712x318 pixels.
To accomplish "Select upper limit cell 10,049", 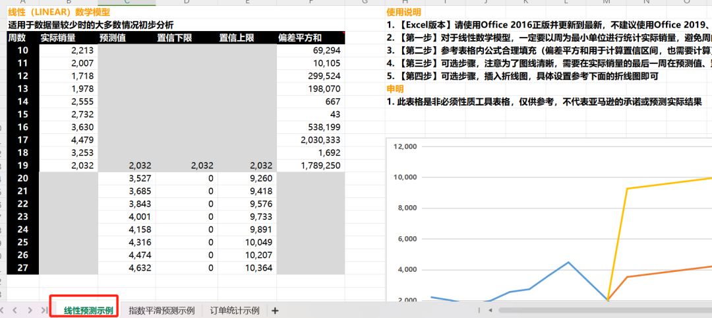I will tap(247, 242).
